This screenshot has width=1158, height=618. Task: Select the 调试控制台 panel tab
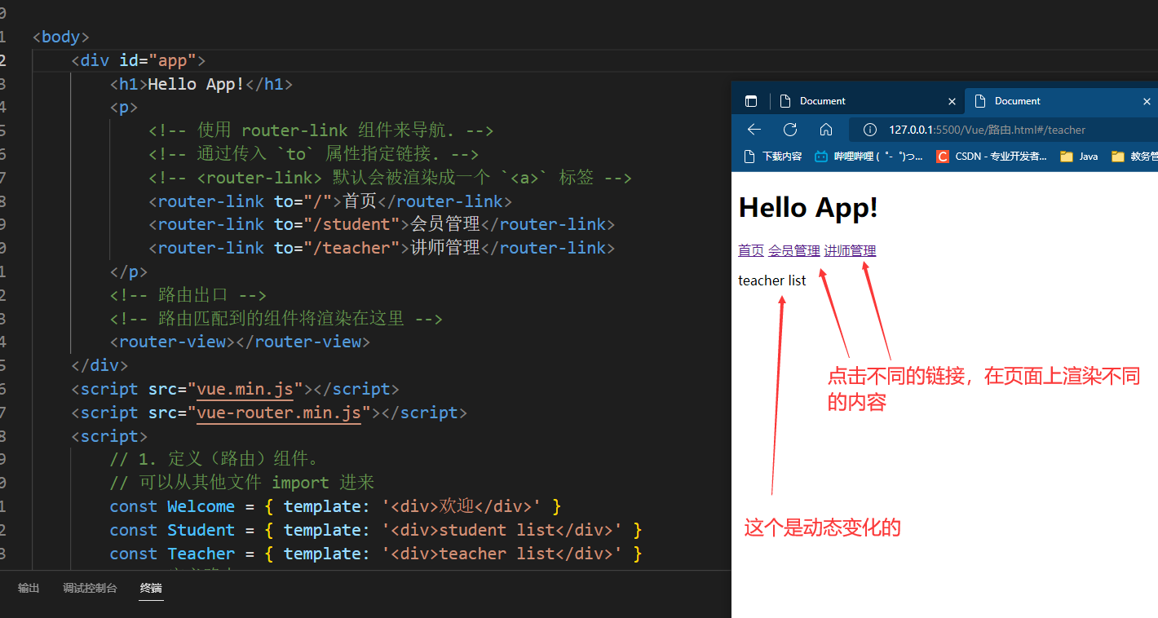click(x=90, y=588)
